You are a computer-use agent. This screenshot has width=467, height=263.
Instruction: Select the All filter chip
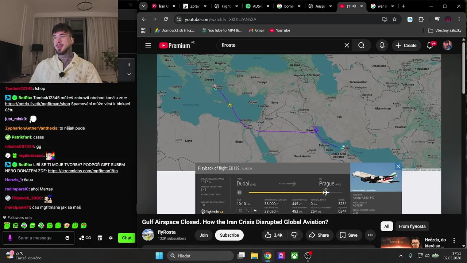(387, 226)
